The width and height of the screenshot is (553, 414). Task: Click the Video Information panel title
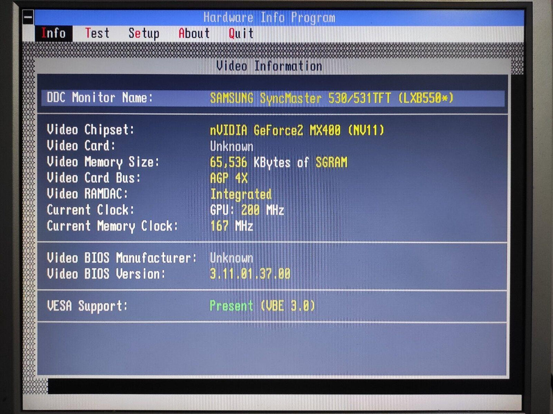pos(269,66)
